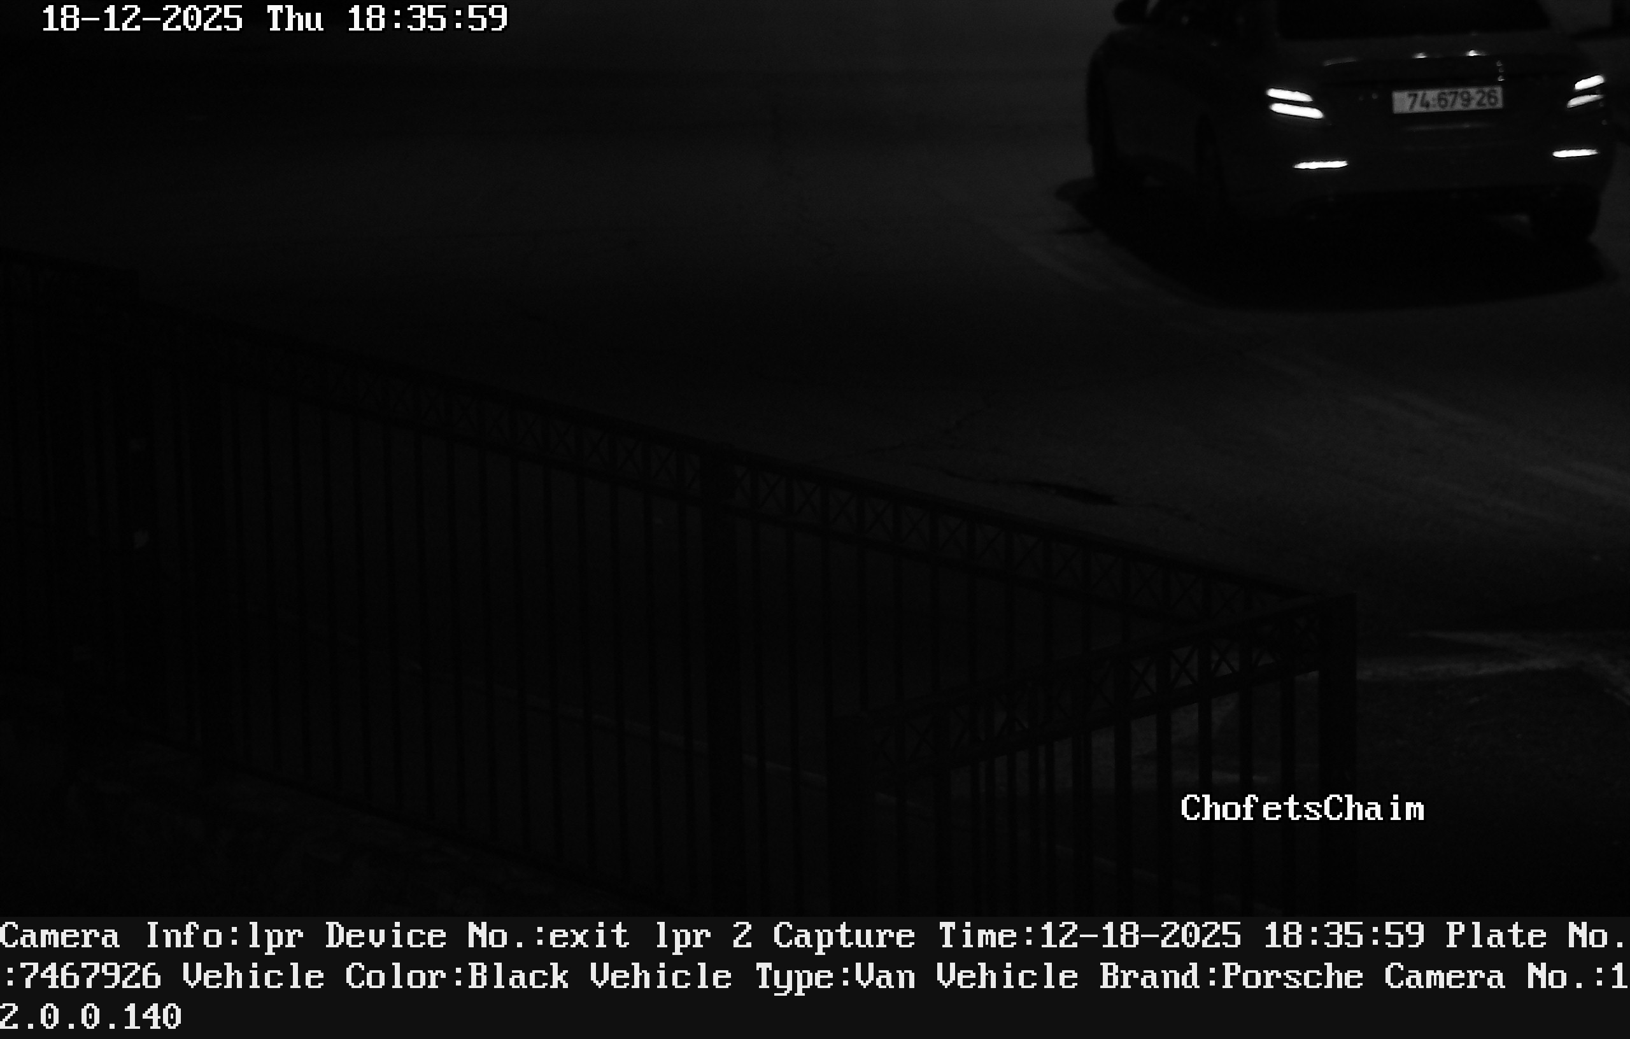Image resolution: width=1630 pixels, height=1039 pixels.
Task: Click the car's license plate 74-679-26
Action: tap(1447, 100)
